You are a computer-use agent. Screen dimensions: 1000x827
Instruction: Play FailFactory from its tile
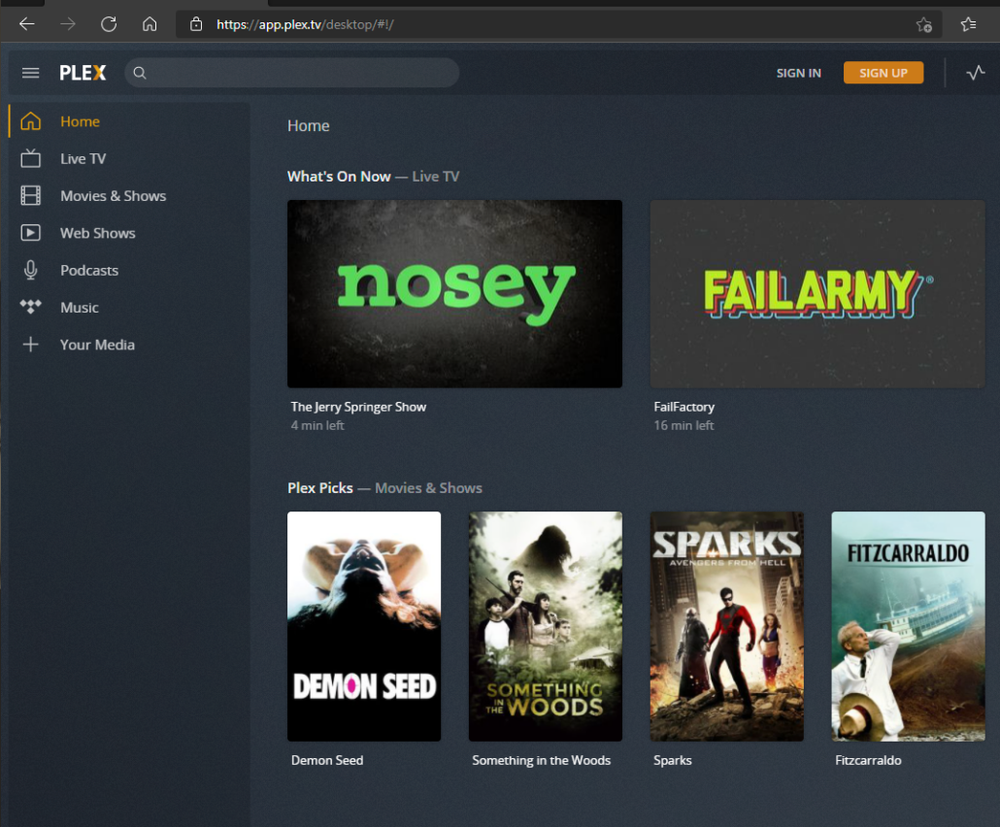(x=817, y=293)
